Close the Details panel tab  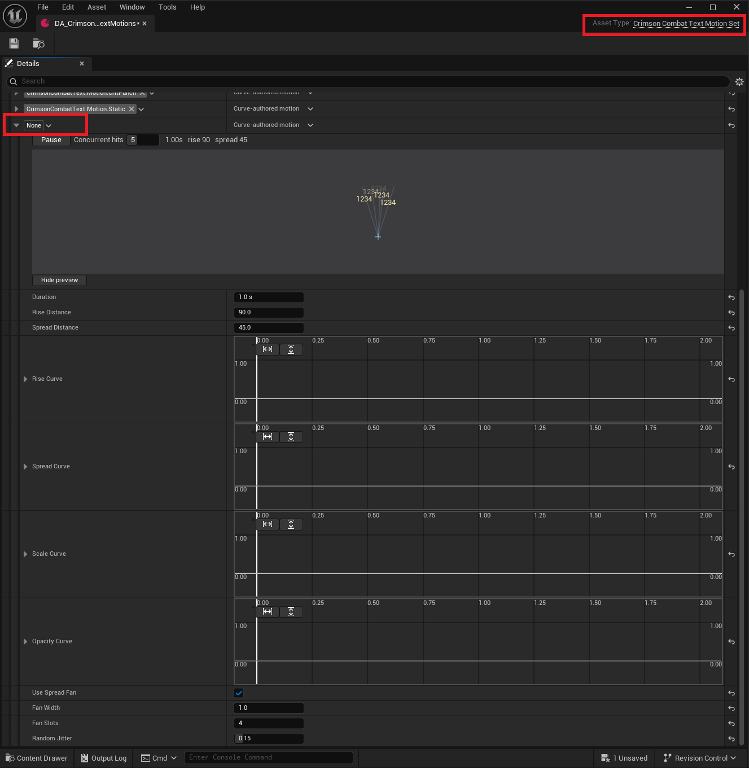point(82,64)
